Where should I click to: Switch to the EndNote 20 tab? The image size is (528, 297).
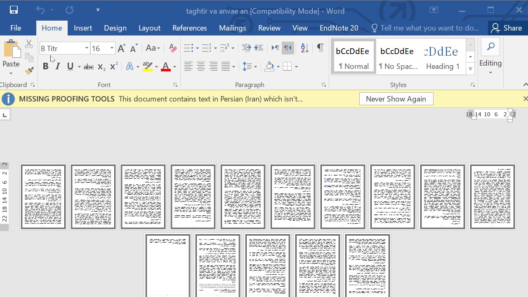(x=339, y=28)
